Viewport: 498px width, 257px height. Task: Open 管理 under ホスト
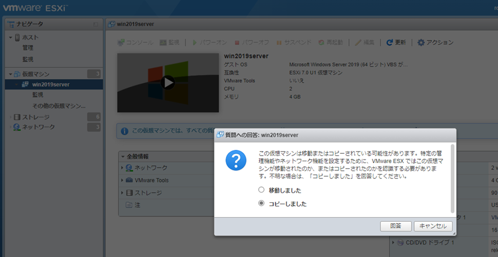coord(28,48)
